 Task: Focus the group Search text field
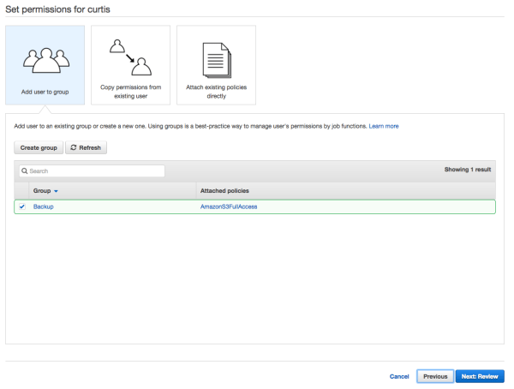94,171
